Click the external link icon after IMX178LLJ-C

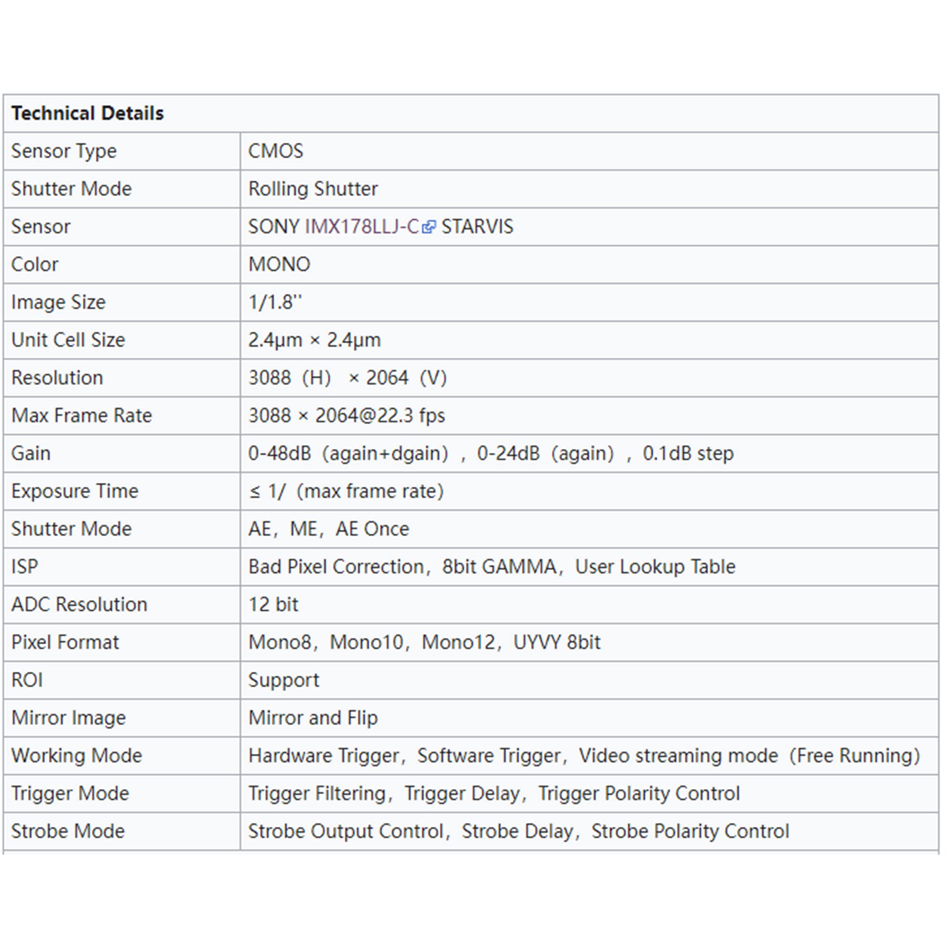(x=429, y=228)
